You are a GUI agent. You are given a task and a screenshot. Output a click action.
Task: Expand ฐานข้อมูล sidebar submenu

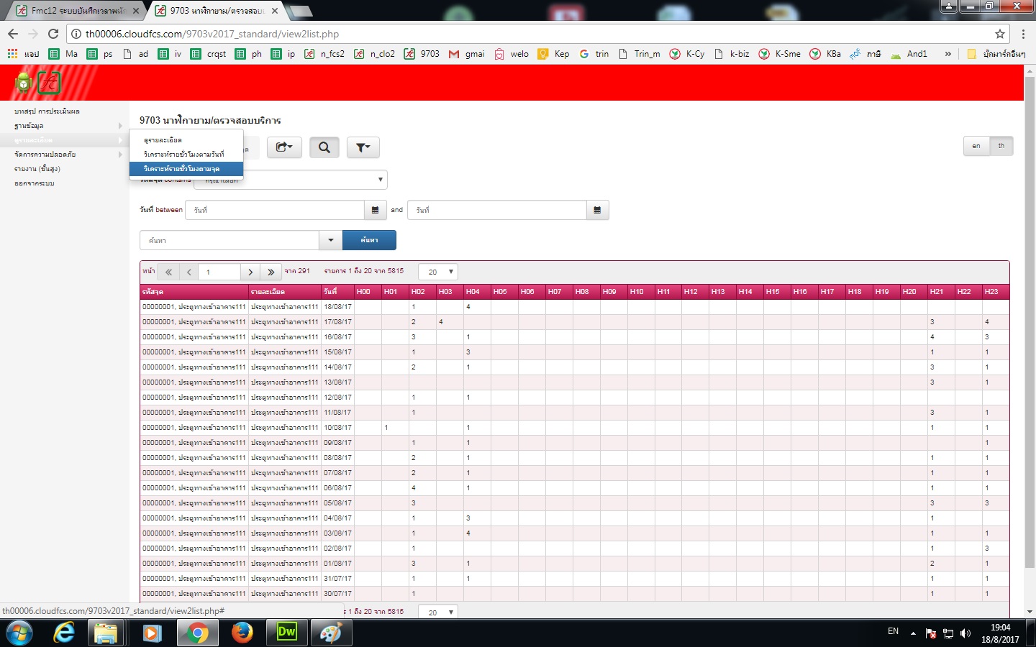[x=65, y=126]
